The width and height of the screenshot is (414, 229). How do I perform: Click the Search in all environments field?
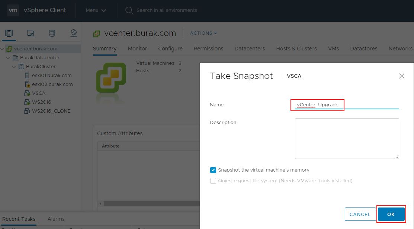[x=167, y=10]
